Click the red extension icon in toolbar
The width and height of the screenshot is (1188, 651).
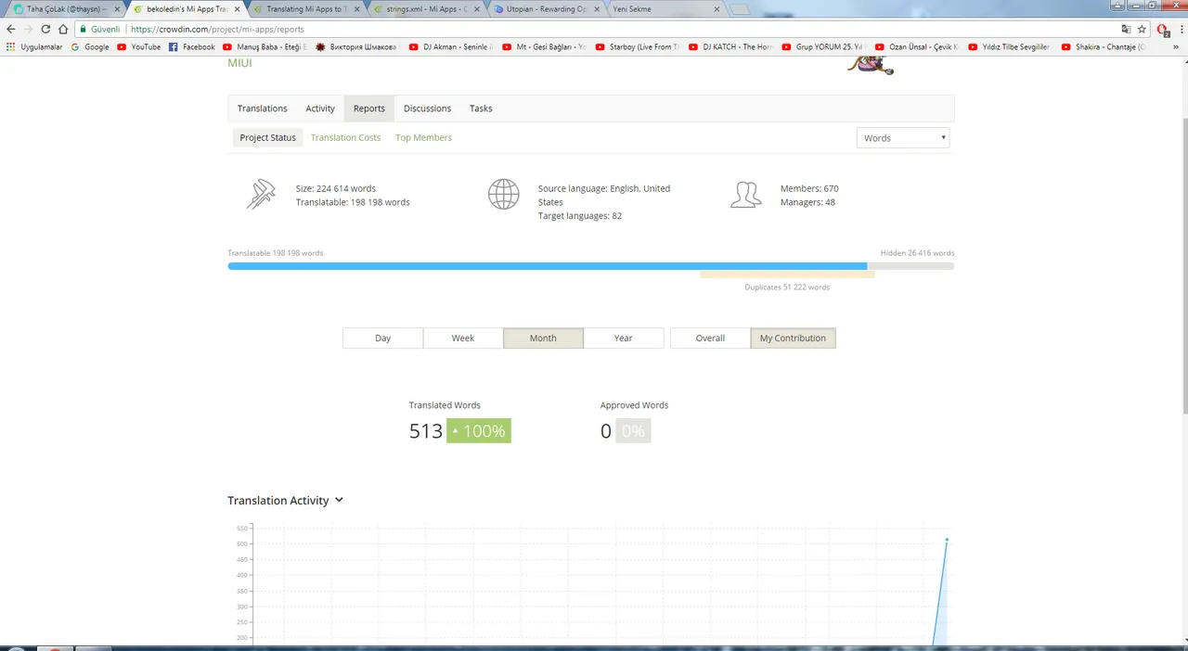pos(1163,30)
